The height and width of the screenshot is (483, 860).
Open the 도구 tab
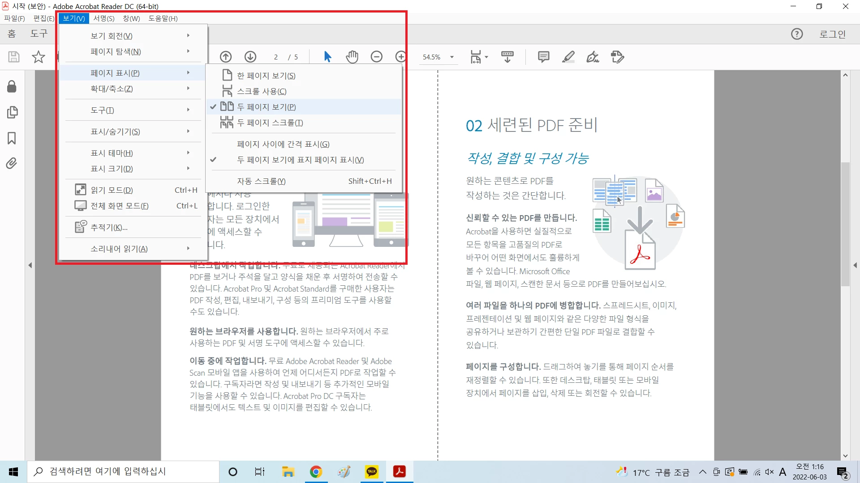pyautogui.click(x=39, y=34)
